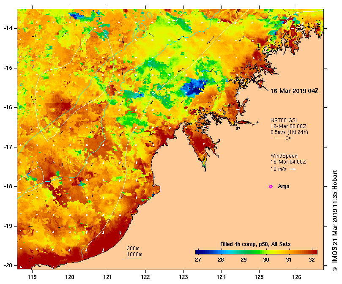Click the '28' colorbar tick label
342x284 pixels.
click(221, 260)
